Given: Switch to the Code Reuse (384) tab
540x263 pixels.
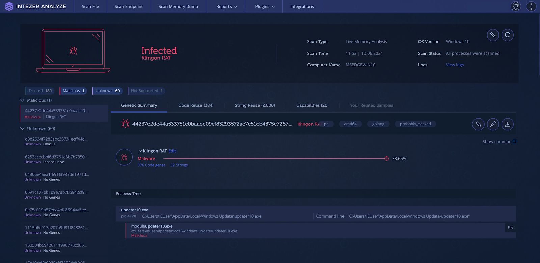Looking at the screenshot, I should (196, 105).
